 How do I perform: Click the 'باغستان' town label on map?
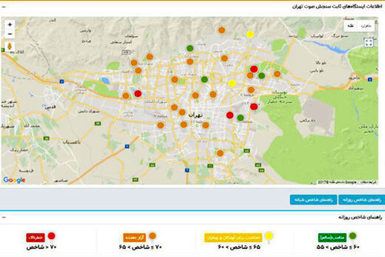[x=72, y=142]
